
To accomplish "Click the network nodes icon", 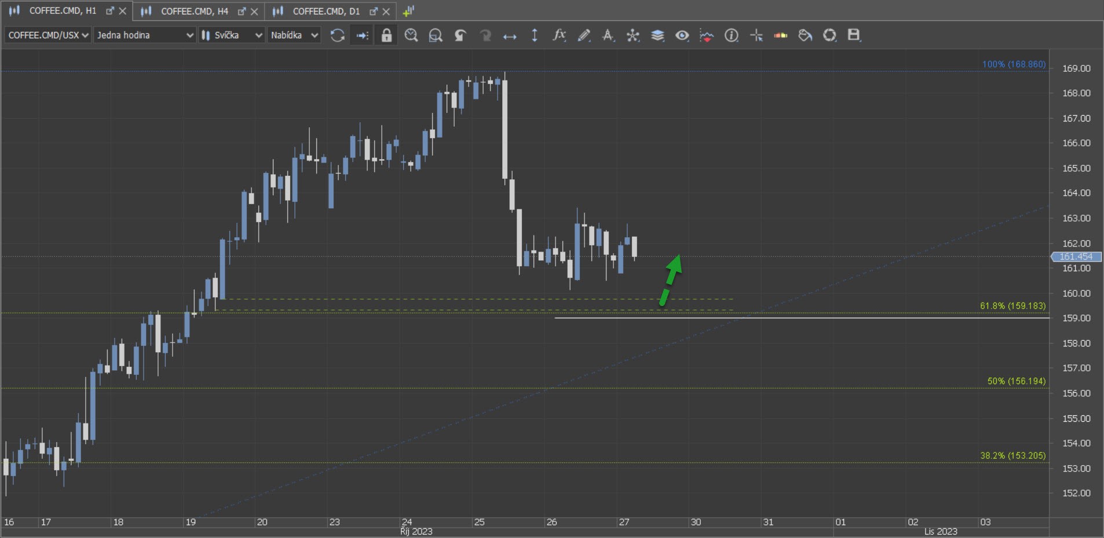I will pyautogui.click(x=633, y=35).
